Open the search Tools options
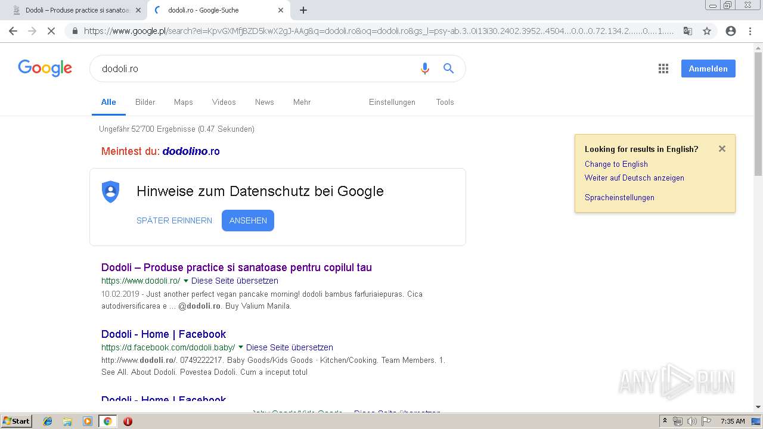The image size is (763, 429). tap(445, 102)
